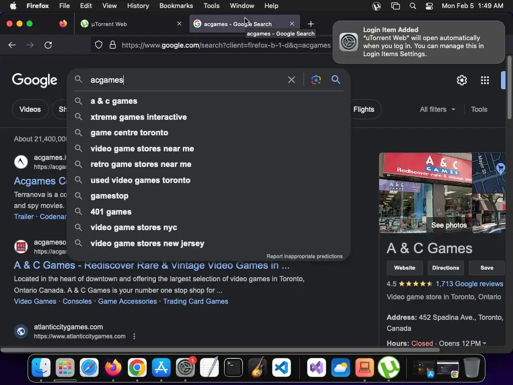513x385 pixels.
Task: Open TextEdit from the Dock
Action: point(209,367)
